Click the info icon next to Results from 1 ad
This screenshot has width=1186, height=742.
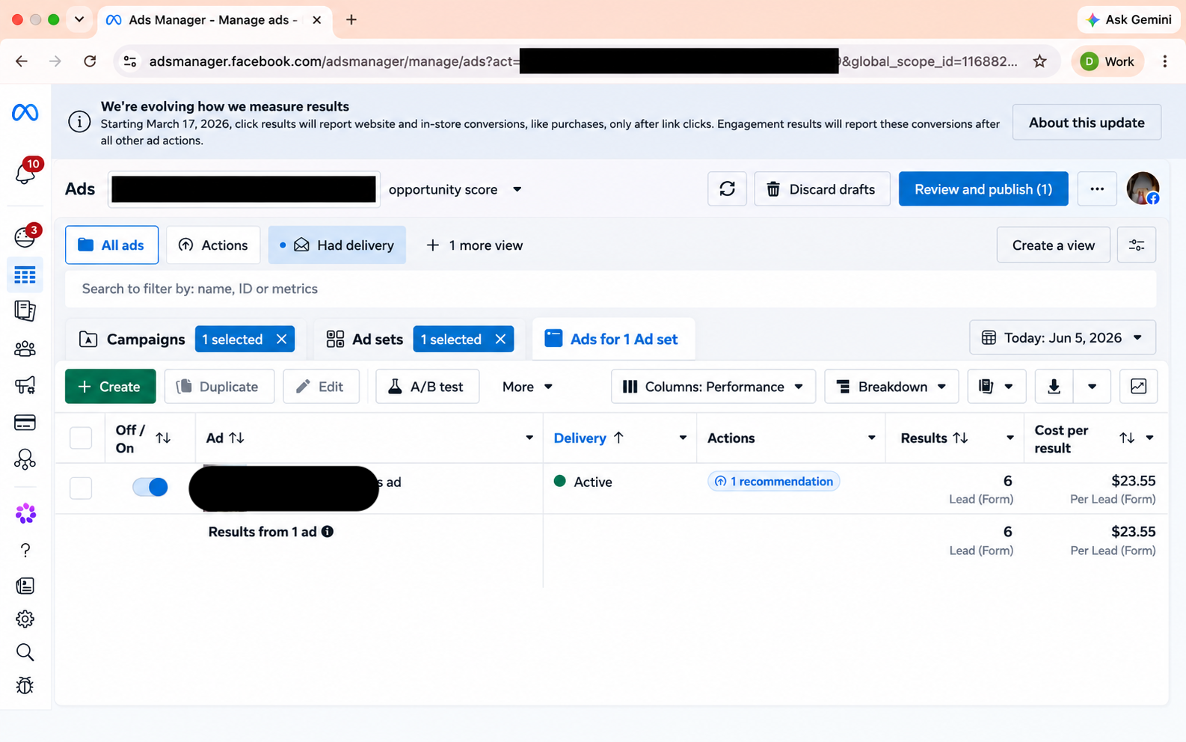[328, 532]
